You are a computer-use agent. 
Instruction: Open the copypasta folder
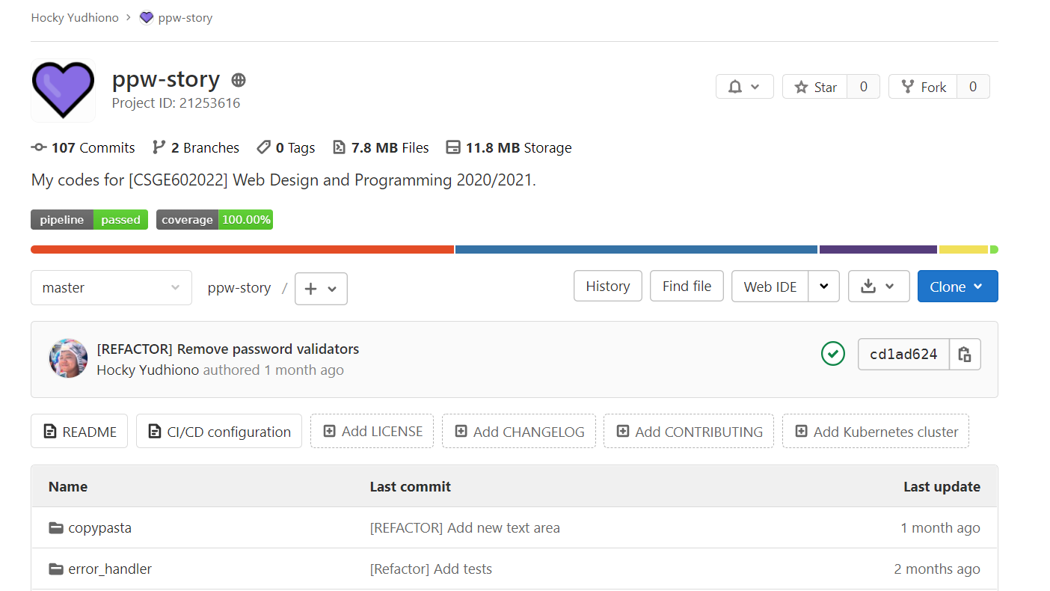[x=99, y=527]
